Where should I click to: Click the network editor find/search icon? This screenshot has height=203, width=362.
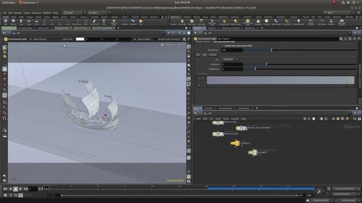pyautogui.click(x=355, y=119)
